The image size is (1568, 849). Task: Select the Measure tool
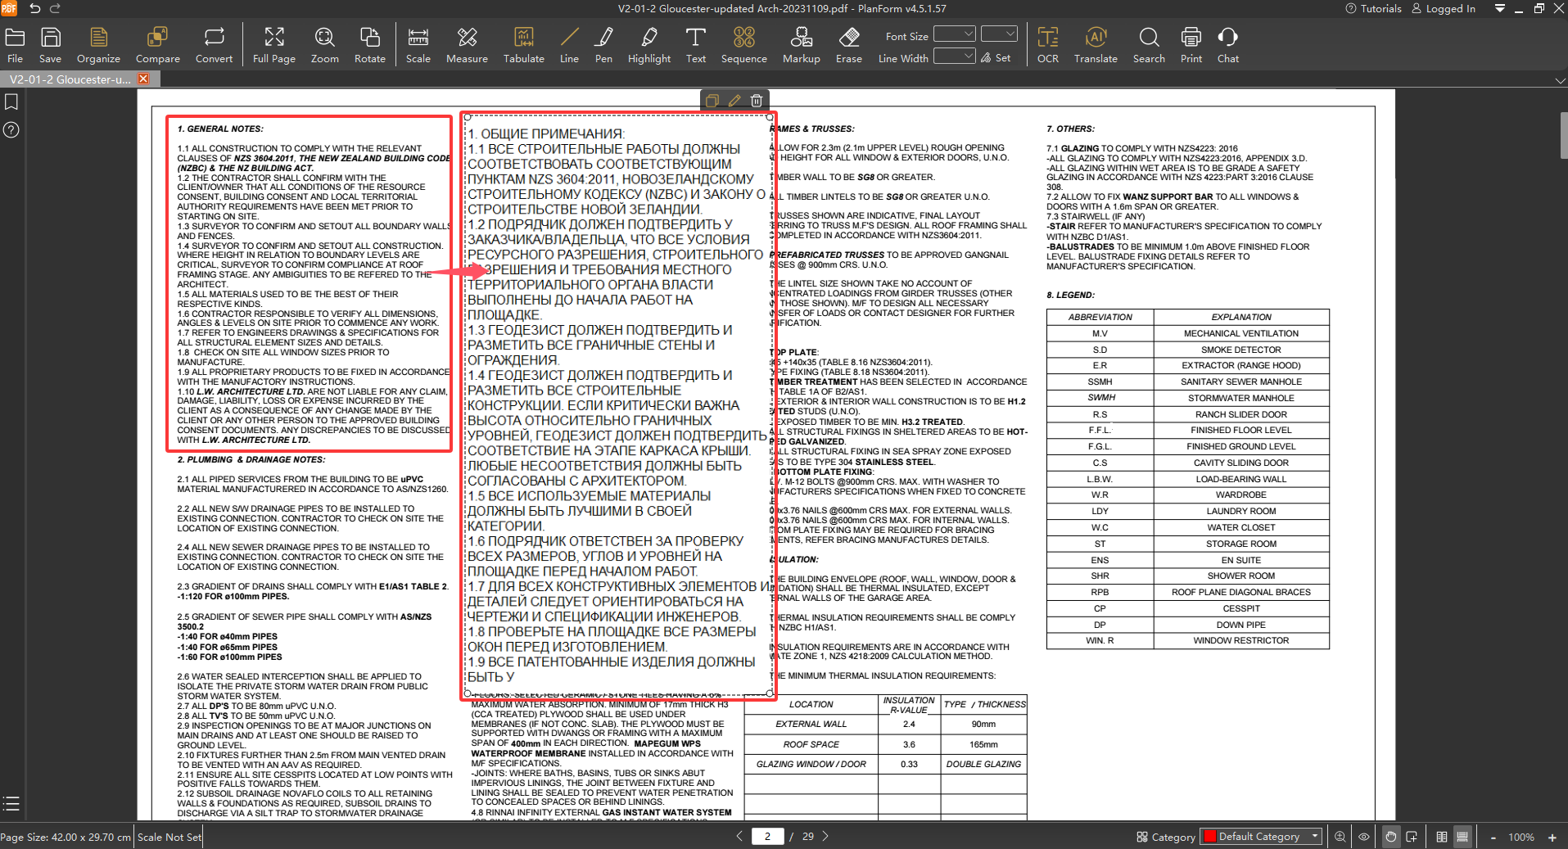pos(467,45)
